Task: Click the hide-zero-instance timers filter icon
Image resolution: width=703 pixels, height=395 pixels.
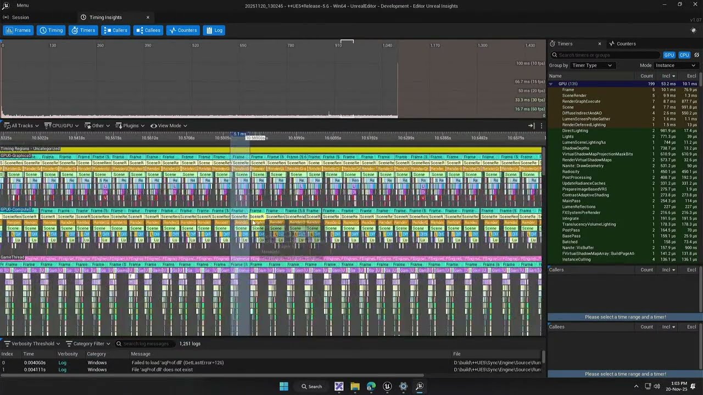Action: pyautogui.click(x=696, y=55)
